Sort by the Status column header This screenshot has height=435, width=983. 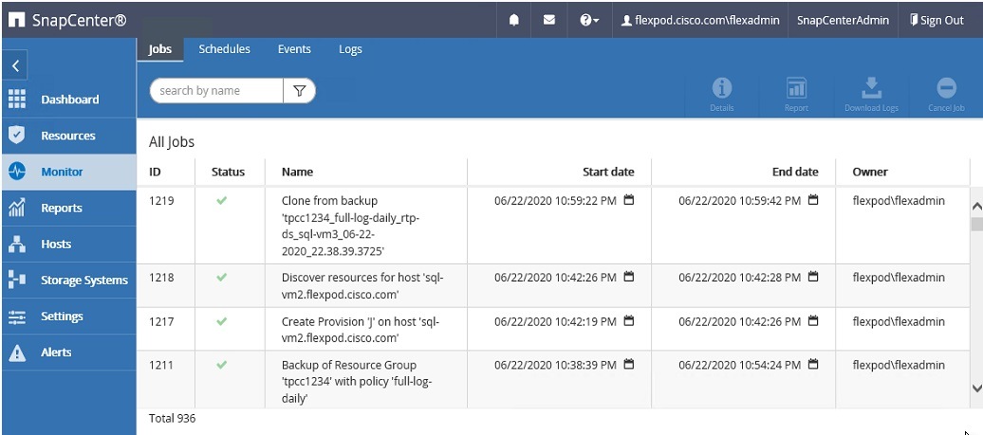(x=228, y=172)
